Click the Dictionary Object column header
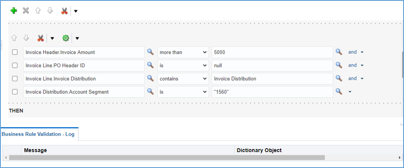Viewport: 404px width, 168px height. pyautogui.click(x=259, y=150)
